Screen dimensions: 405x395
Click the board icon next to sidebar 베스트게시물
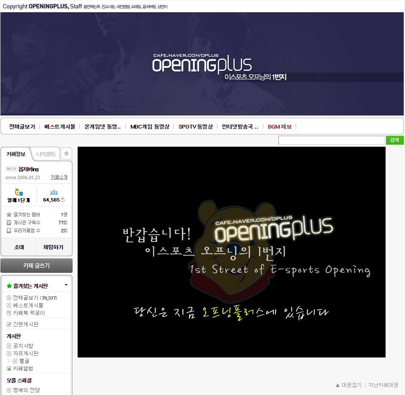(x=9, y=305)
